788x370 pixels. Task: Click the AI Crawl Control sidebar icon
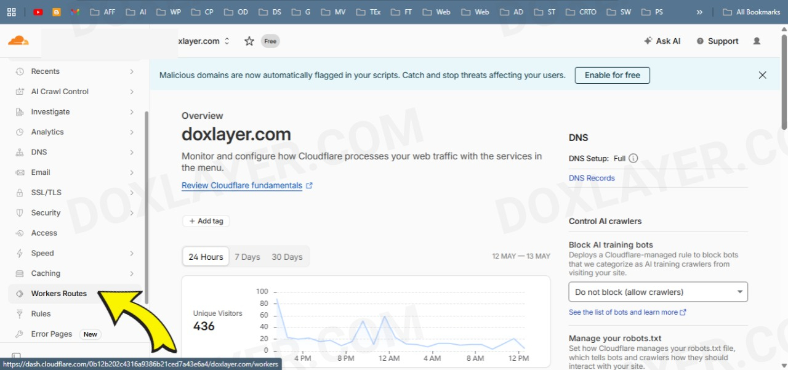pos(20,92)
